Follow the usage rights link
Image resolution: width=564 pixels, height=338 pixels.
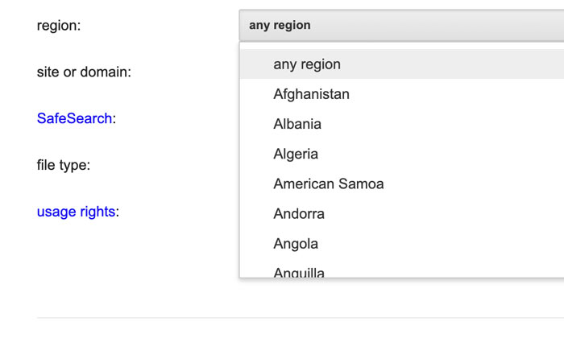click(x=76, y=212)
